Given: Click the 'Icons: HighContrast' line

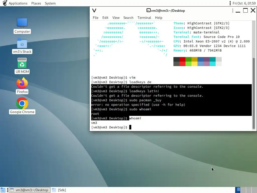Looking at the screenshot, I should 201,28.
